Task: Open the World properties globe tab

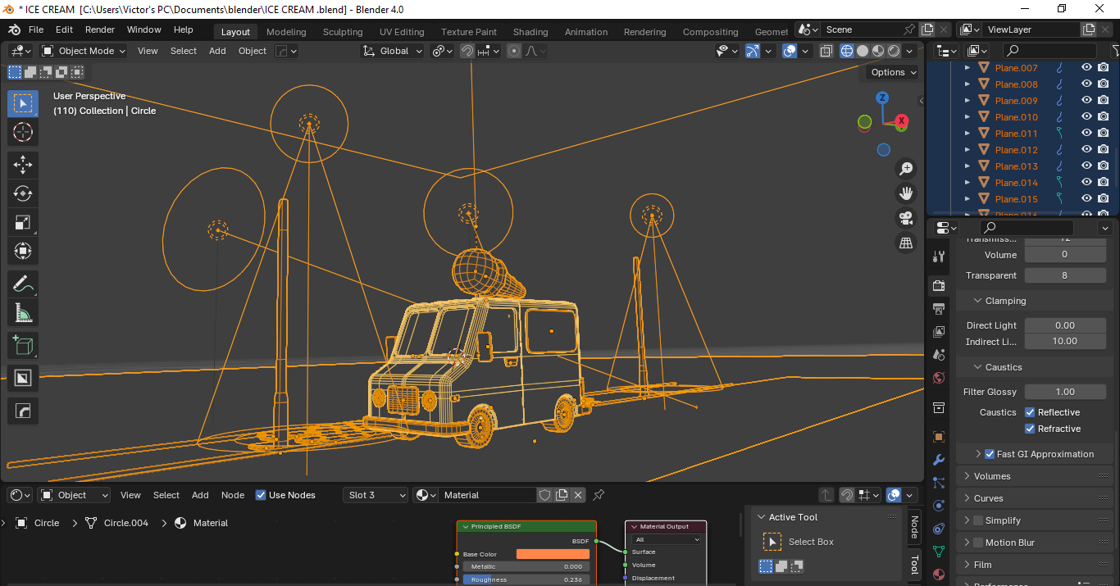Action: 940,378
